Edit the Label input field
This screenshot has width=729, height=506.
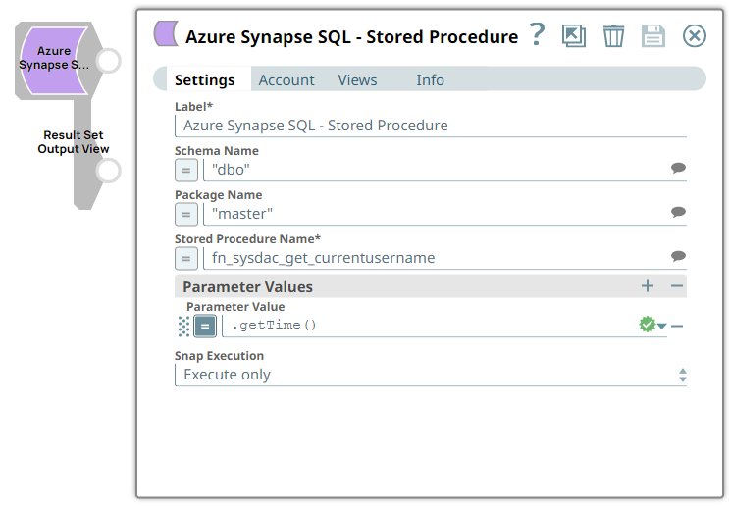431,126
